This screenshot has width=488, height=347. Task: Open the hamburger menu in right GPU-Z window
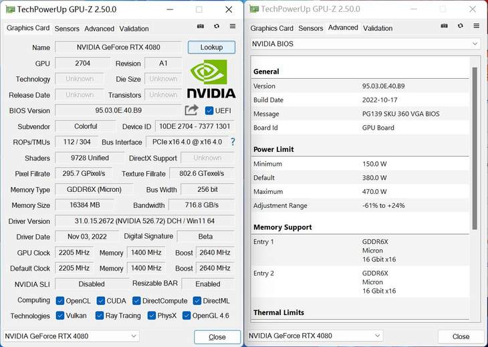[x=476, y=26]
